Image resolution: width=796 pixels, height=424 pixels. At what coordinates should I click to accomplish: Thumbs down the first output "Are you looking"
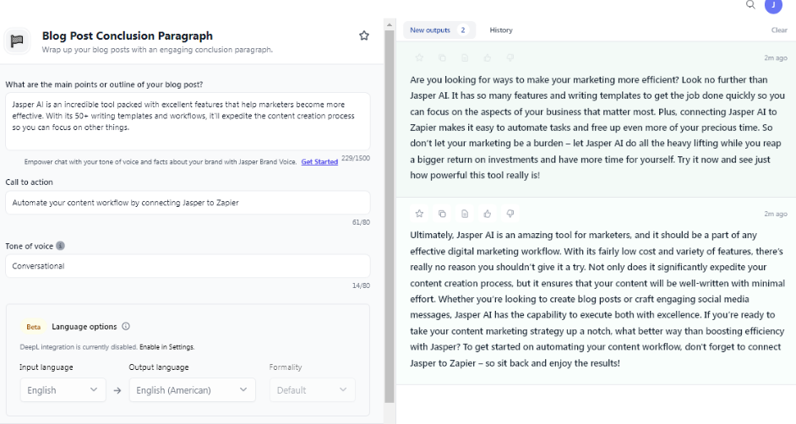(x=510, y=57)
